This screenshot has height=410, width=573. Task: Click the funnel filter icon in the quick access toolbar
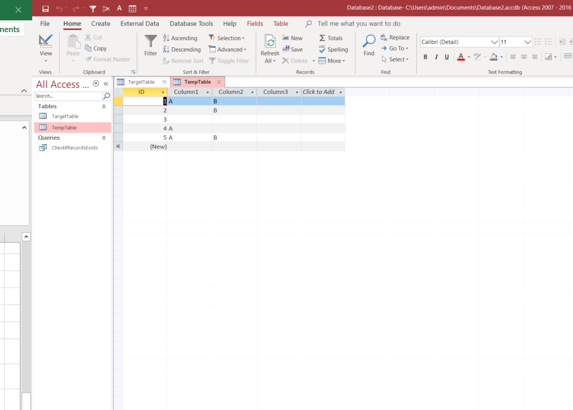click(x=93, y=9)
